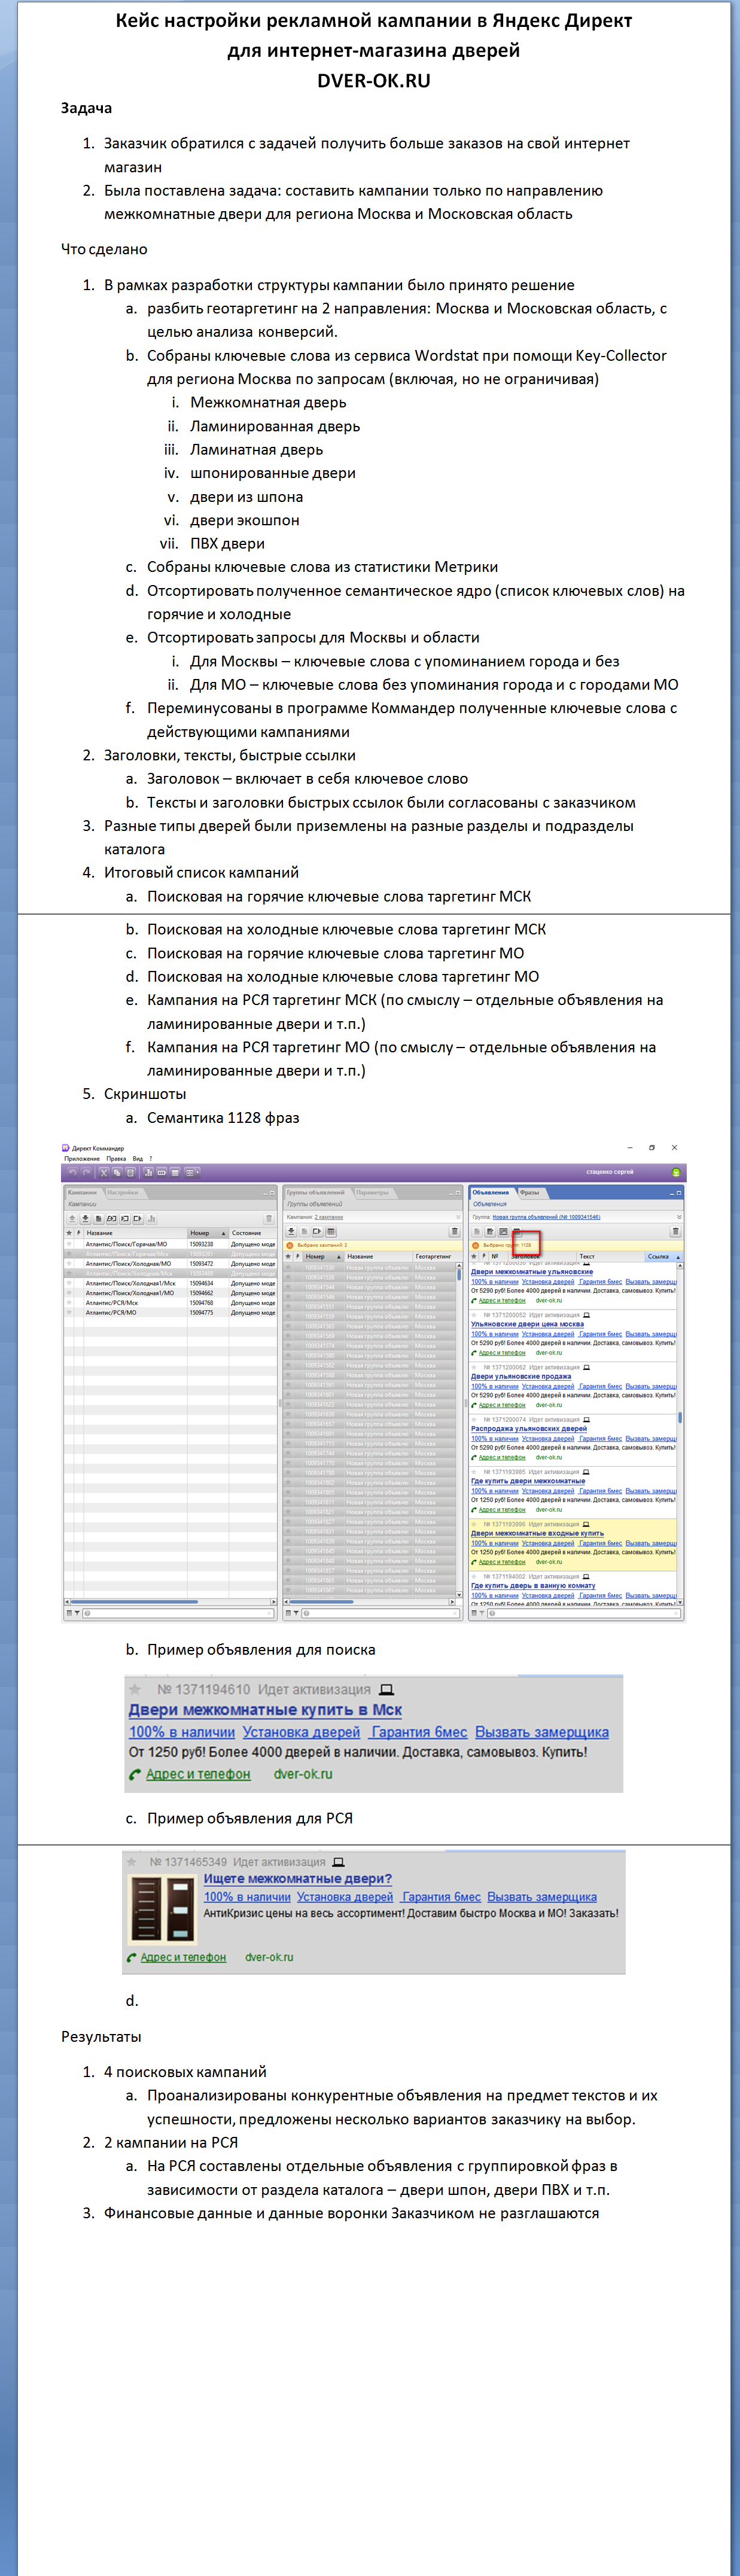Click 'Ищете межкомнатные двери?' РСЯ ad headline
Viewport: 740px width, 2576px height.
click(298, 1879)
